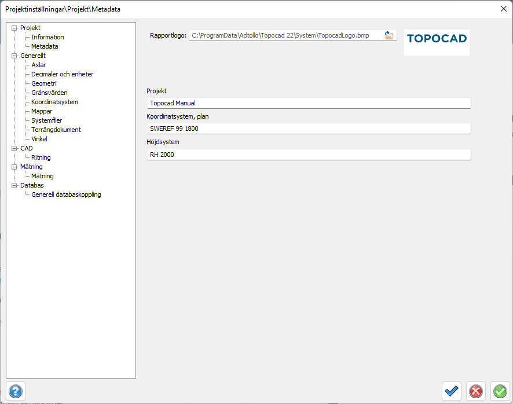Collapse the Mätning tree node
The image size is (513, 404).
[x=15, y=167]
